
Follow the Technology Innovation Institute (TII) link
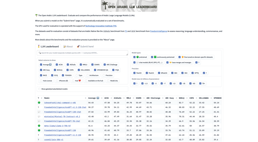(x=101, y=26)
